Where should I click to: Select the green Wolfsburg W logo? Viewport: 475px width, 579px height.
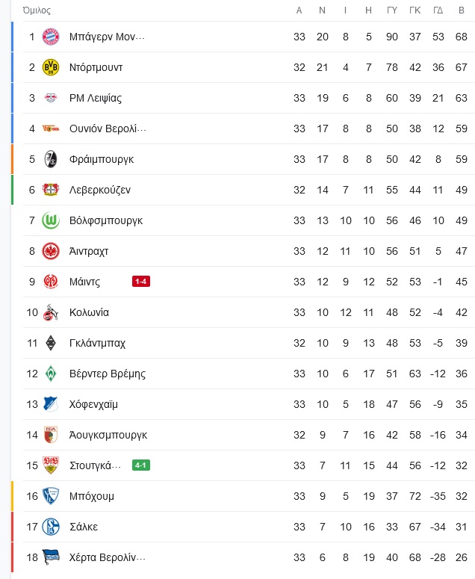51,220
